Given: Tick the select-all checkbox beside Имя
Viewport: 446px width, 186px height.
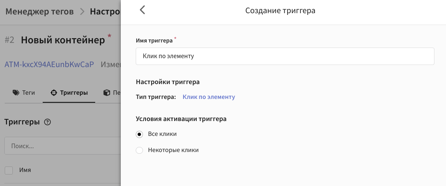Looking at the screenshot, I should (x=9, y=170).
